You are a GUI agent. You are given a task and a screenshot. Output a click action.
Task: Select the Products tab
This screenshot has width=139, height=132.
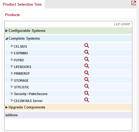(13, 15)
